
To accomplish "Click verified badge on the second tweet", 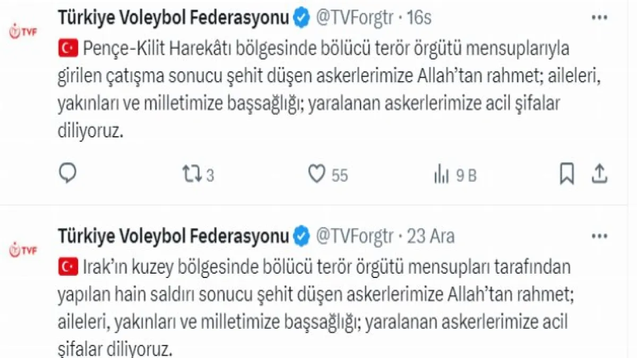I will click(x=302, y=236).
